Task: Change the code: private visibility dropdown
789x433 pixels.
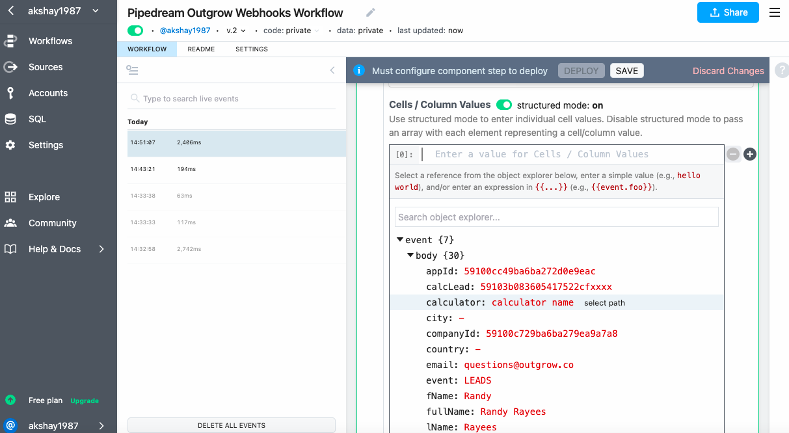Action: (291, 31)
